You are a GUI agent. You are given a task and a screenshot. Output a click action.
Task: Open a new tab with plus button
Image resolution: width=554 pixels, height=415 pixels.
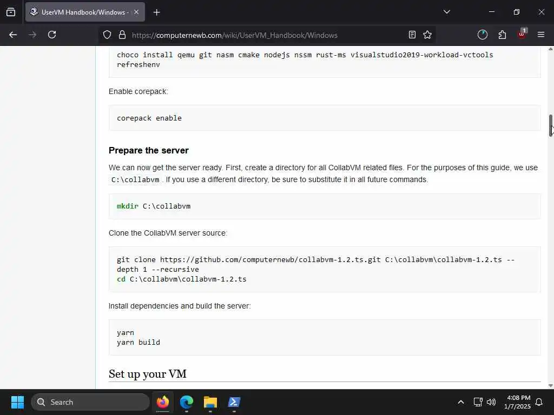click(x=156, y=12)
